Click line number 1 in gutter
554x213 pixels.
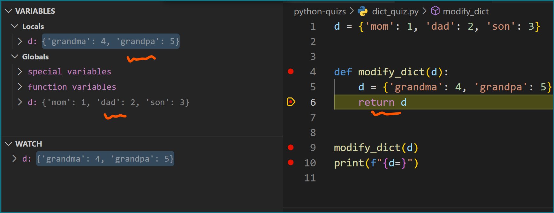point(313,26)
